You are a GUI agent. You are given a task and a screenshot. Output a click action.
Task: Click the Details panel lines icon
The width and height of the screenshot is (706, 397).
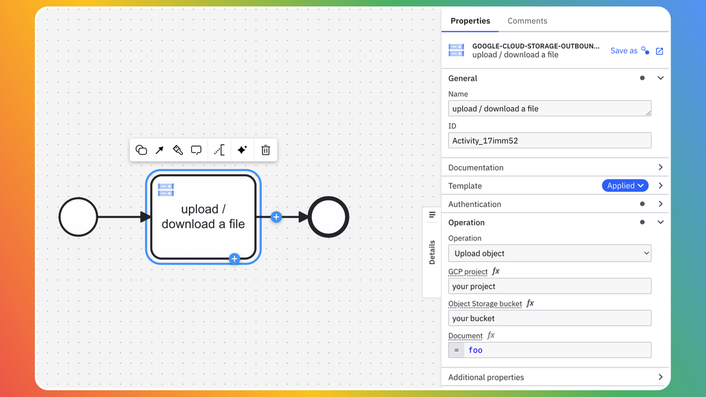click(x=432, y=215)
